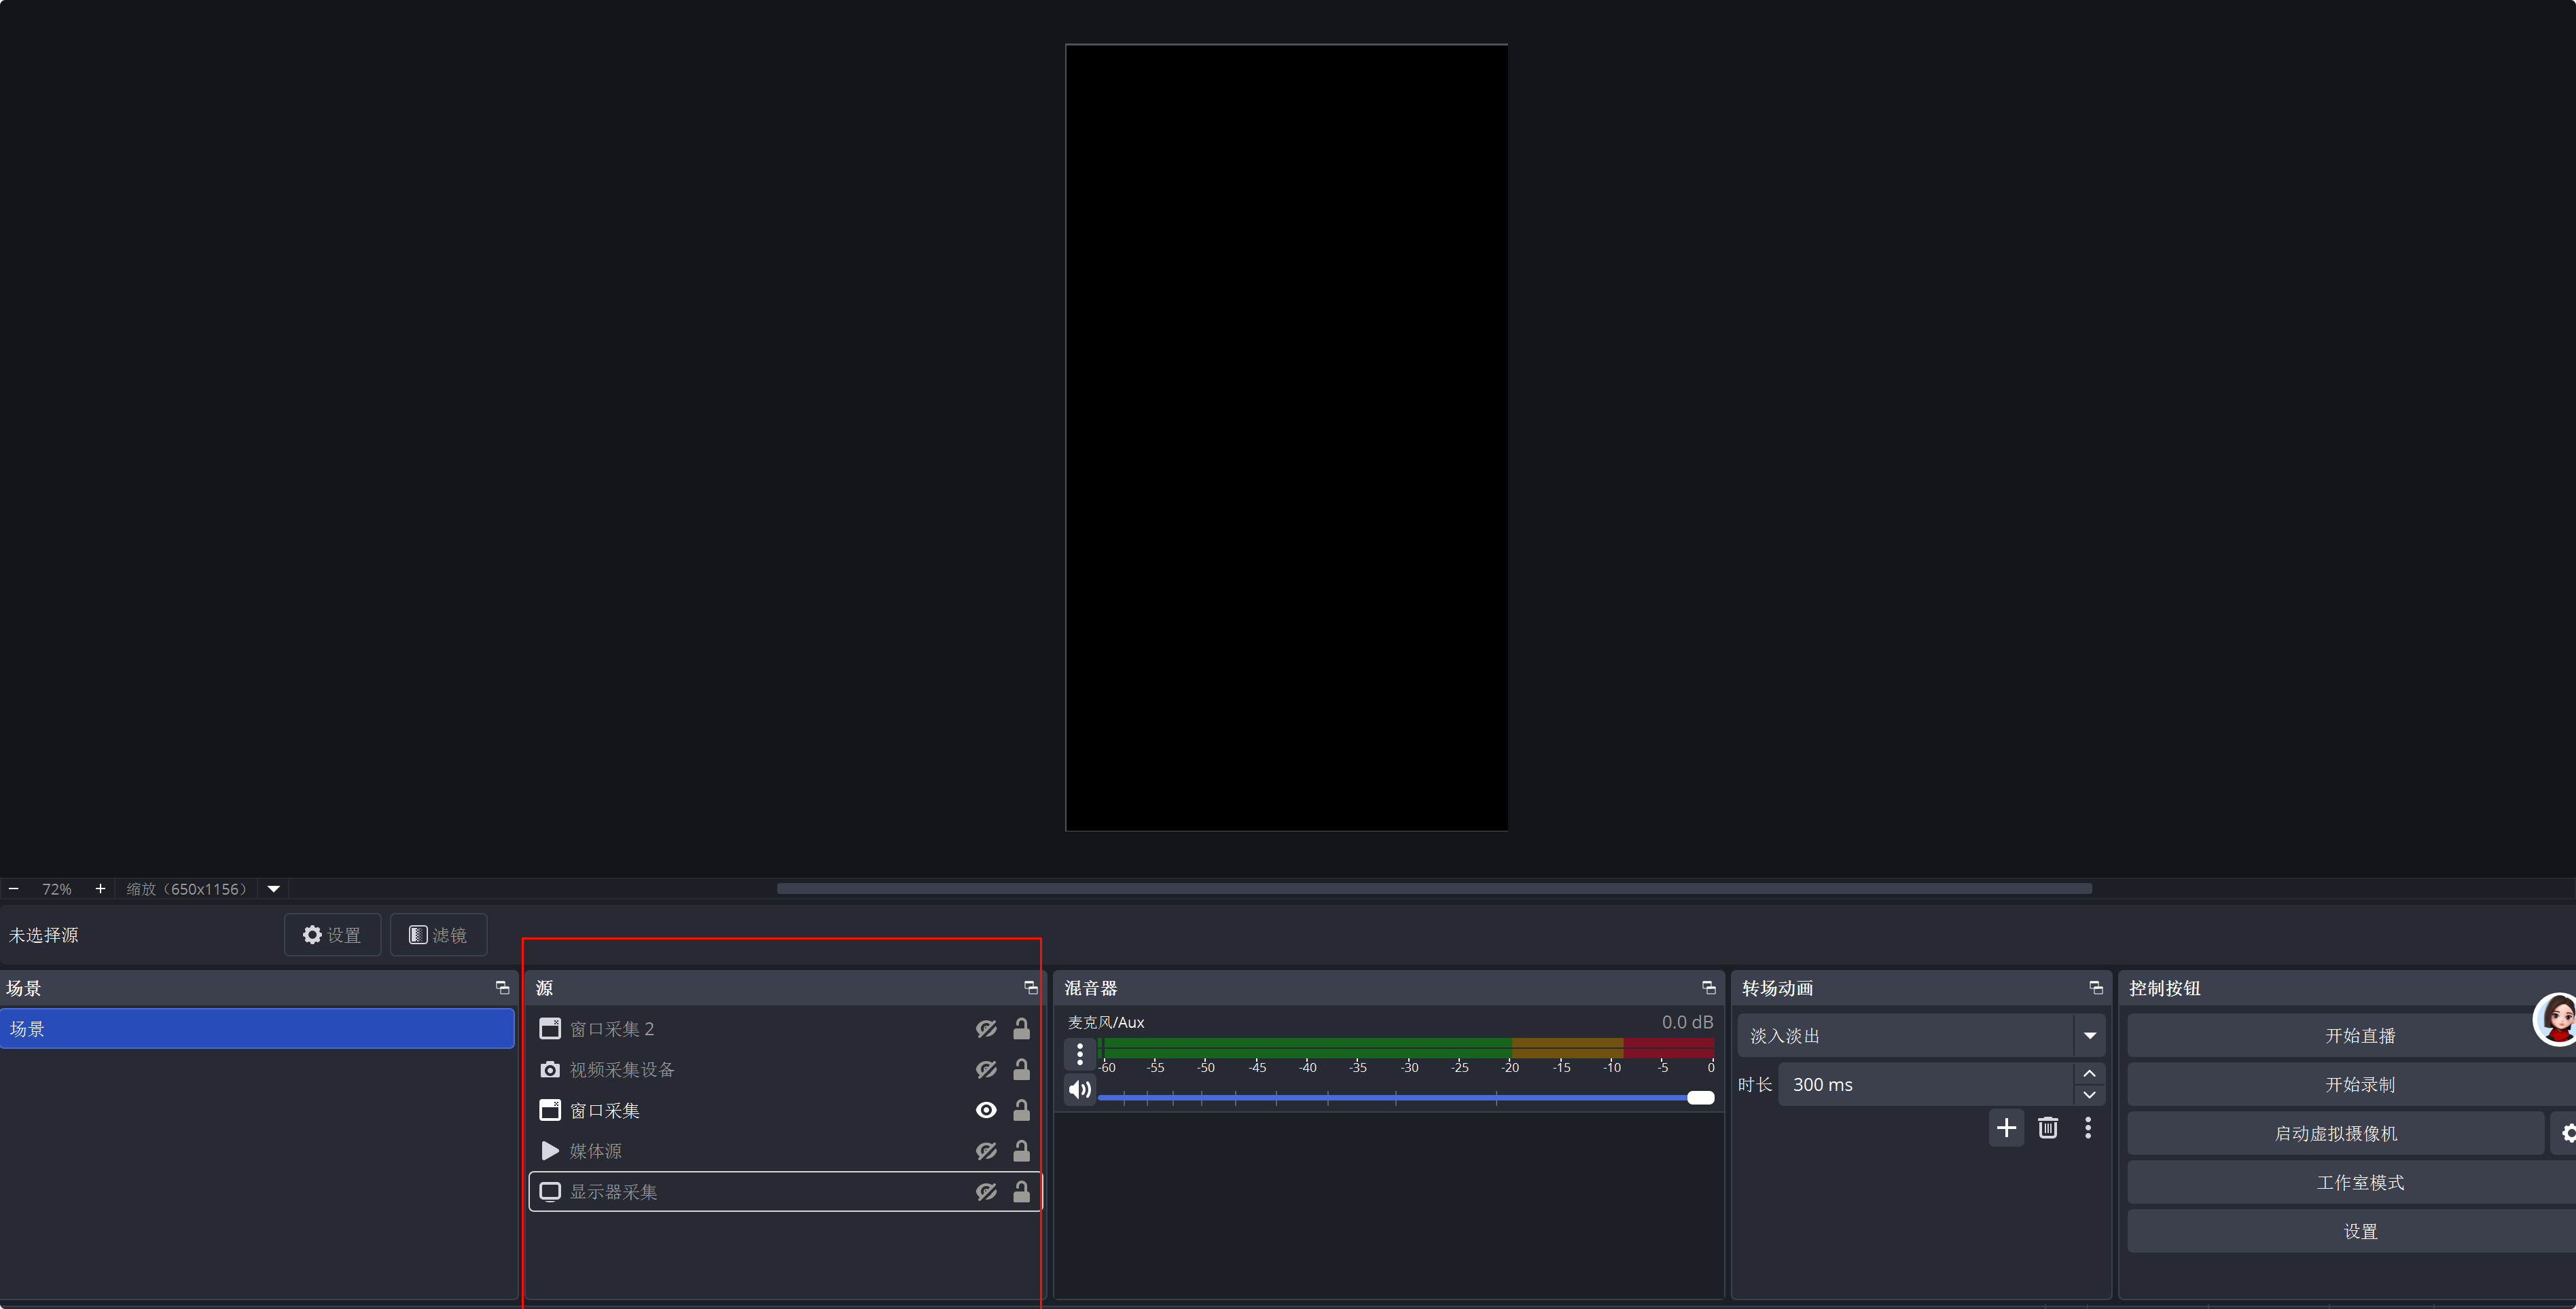Show the 视频采集设备 source

pos(986,1070)
